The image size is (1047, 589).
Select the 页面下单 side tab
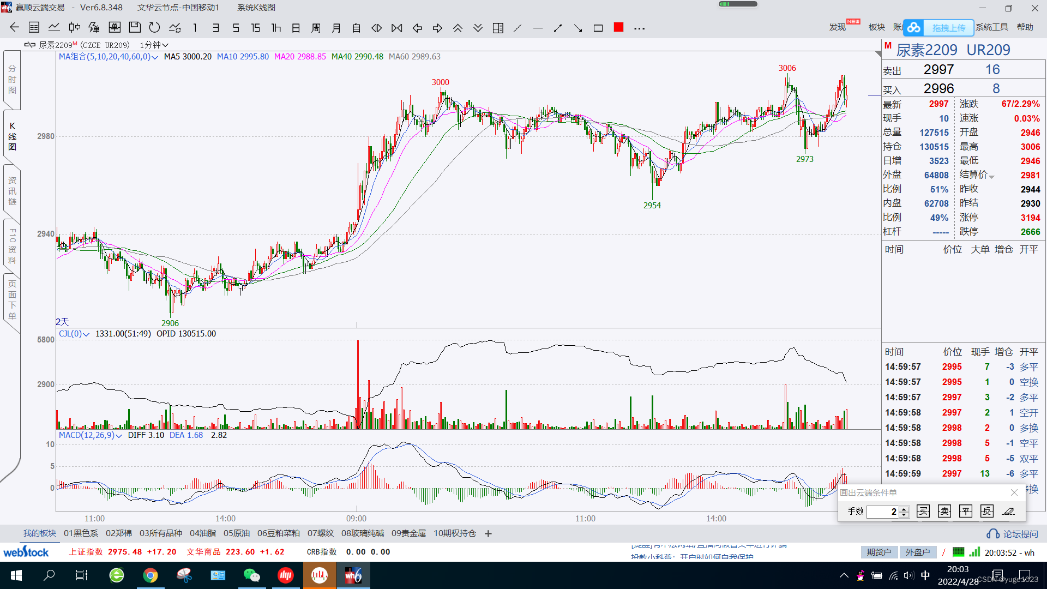click(x=12, y=300)
